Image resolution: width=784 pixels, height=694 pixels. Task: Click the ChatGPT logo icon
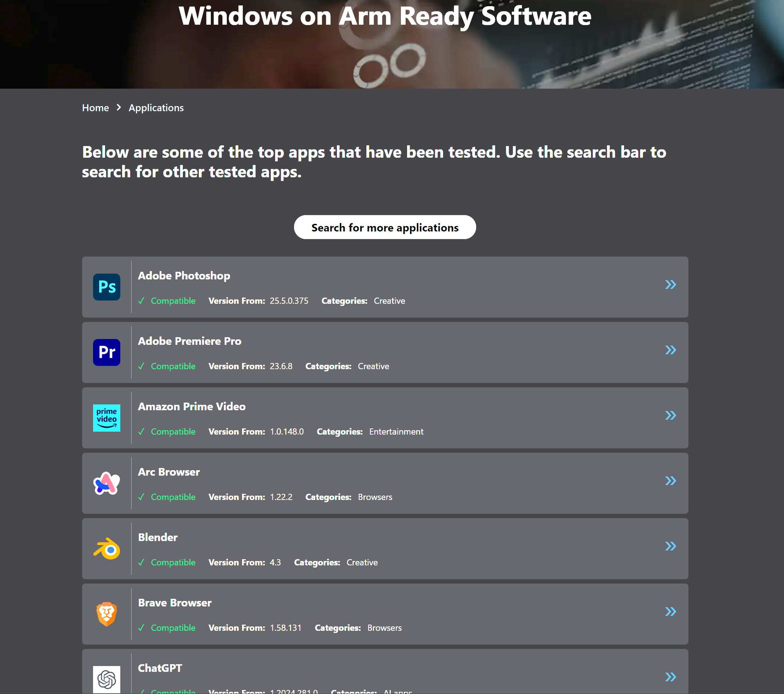106,679
